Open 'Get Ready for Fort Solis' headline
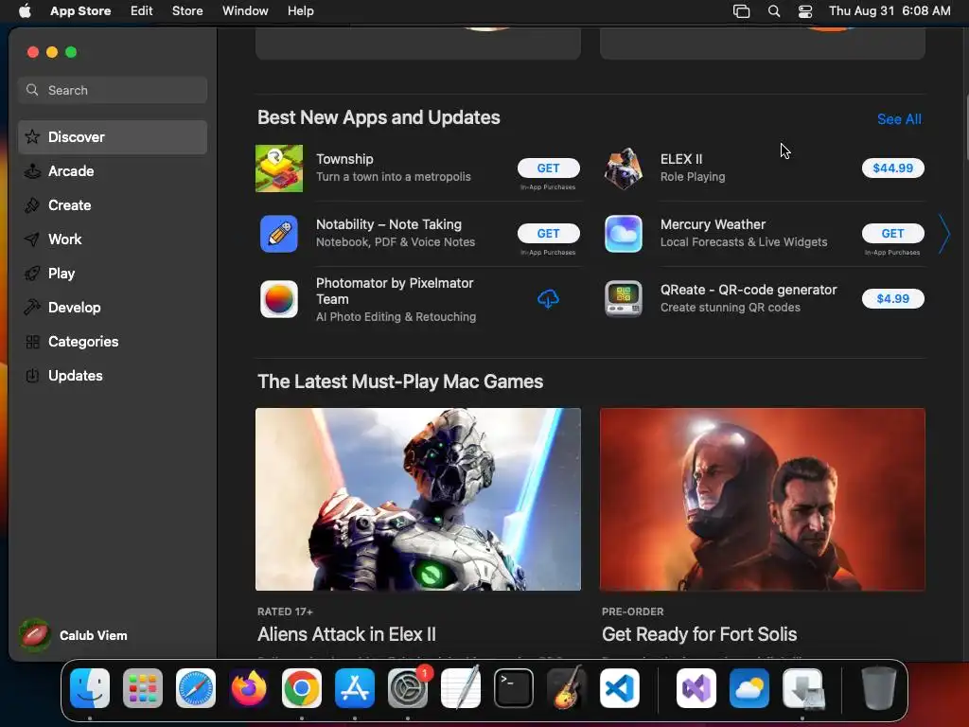This screenshot has width=969, height=727. (699, 634)
